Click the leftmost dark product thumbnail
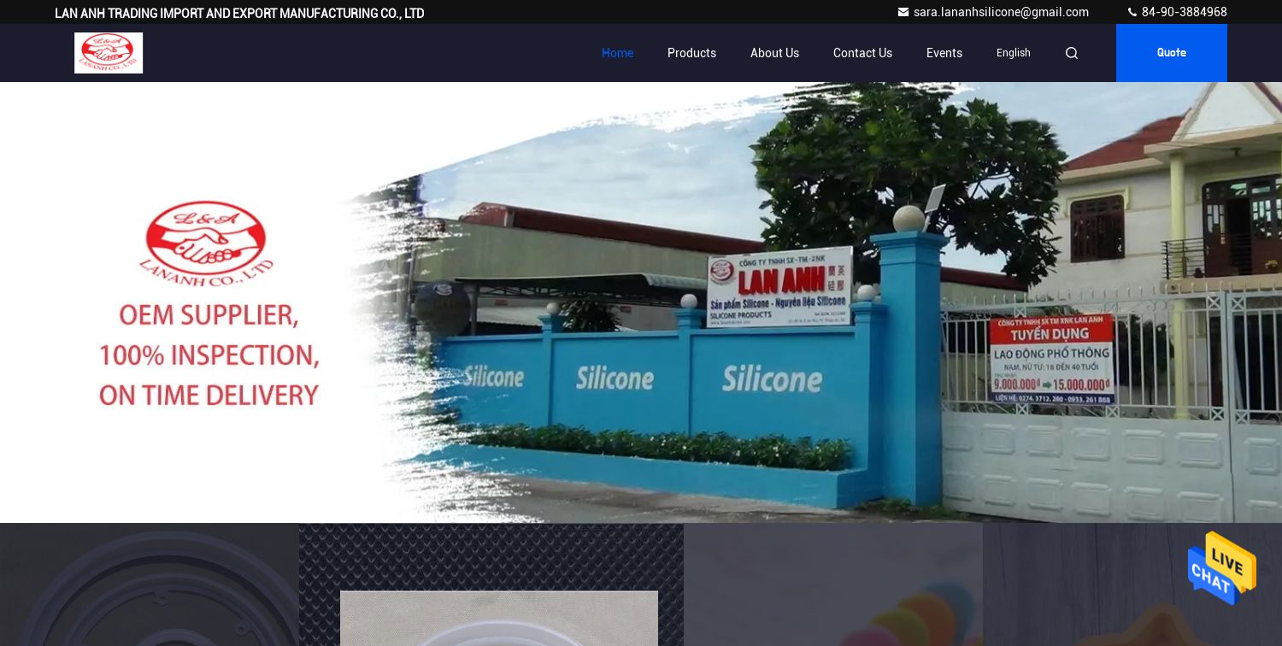Screen dimensions: 1282x646 click(150, 585)
